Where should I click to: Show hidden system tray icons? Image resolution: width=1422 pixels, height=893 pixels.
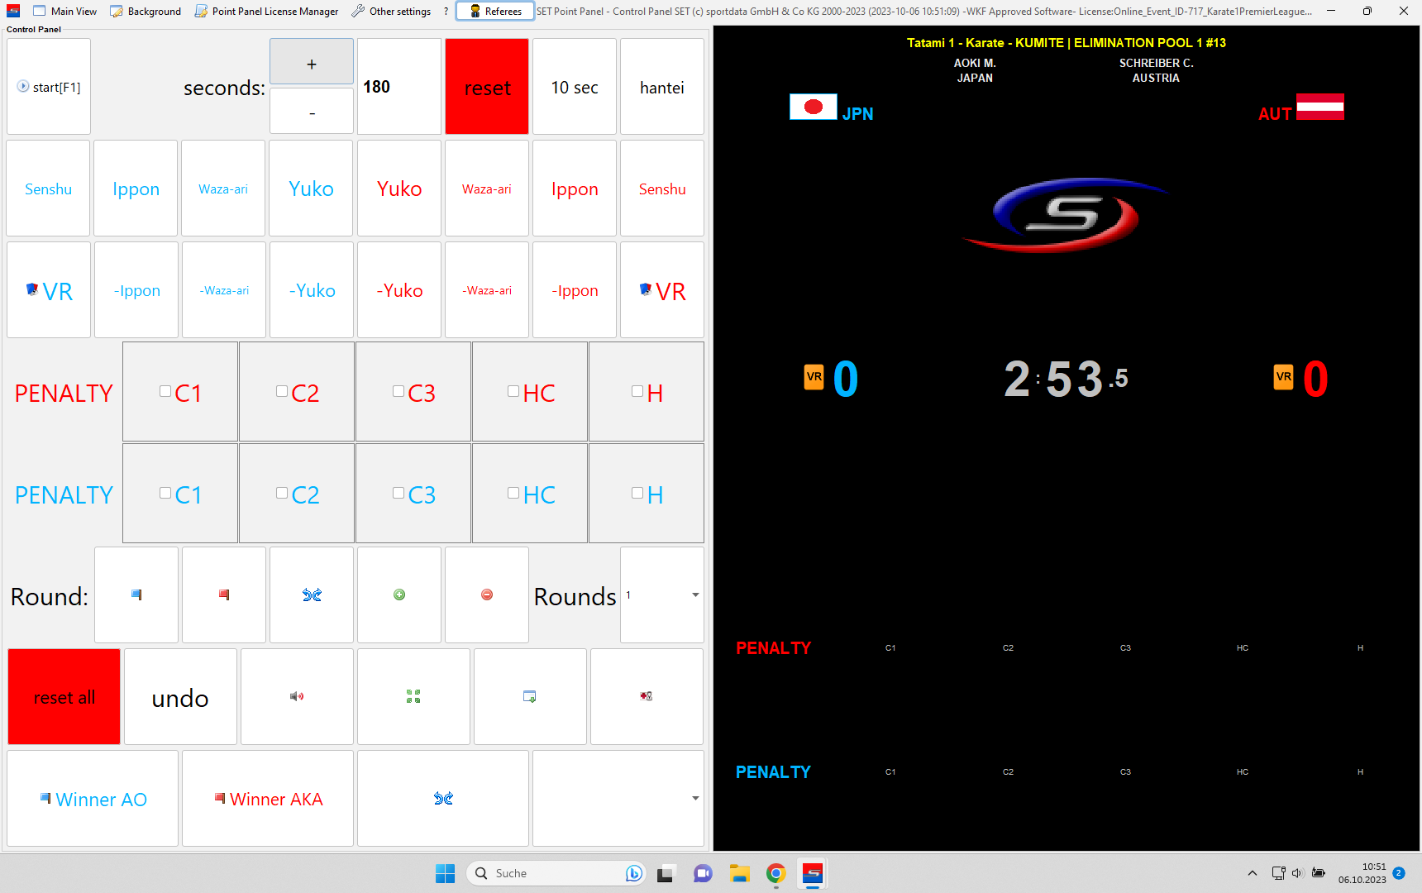click(x=1253, y=873)
